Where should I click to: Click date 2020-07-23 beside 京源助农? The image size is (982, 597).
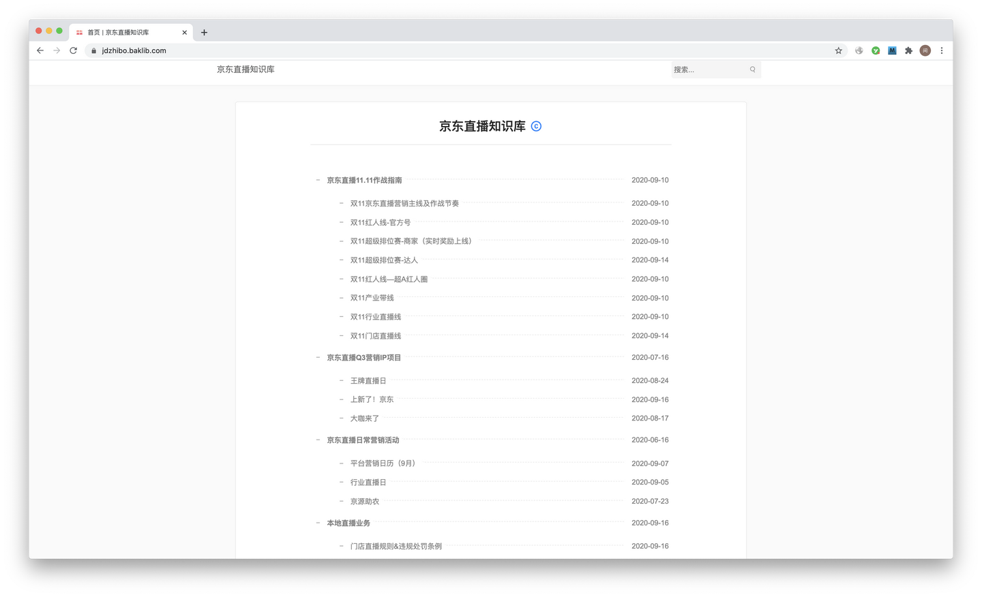click(650, 501)
